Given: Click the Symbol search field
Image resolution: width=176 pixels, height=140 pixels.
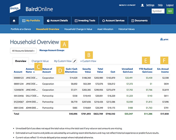Looking at the screenshot, I should click(158, 11).
